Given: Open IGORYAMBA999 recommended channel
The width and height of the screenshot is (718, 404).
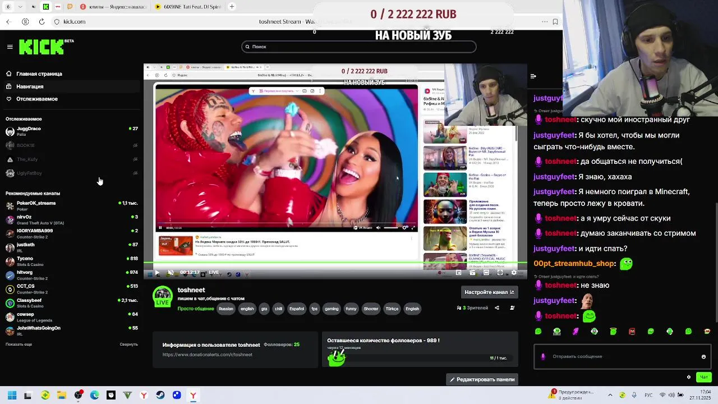Looking at the screenshot, I should click(x=71, y=233).
